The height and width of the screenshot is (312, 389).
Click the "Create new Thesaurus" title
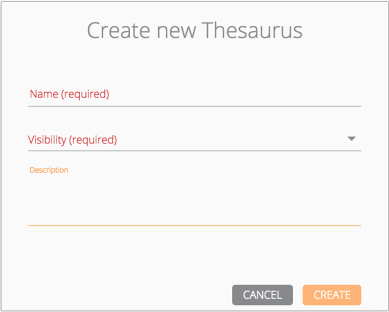[194, 30]
